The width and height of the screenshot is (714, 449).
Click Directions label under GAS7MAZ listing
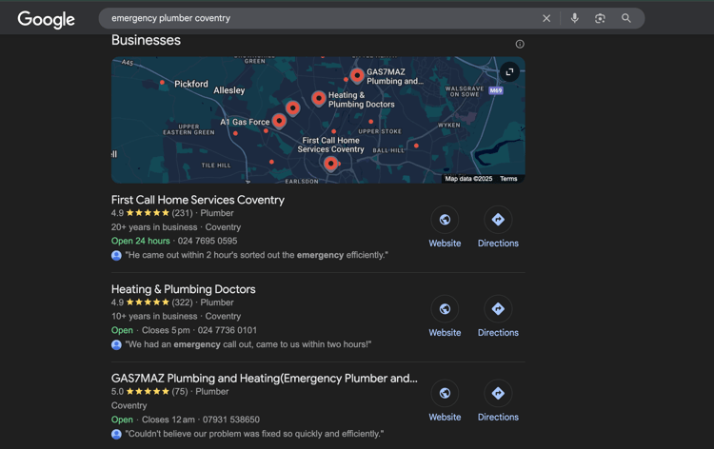498,418
